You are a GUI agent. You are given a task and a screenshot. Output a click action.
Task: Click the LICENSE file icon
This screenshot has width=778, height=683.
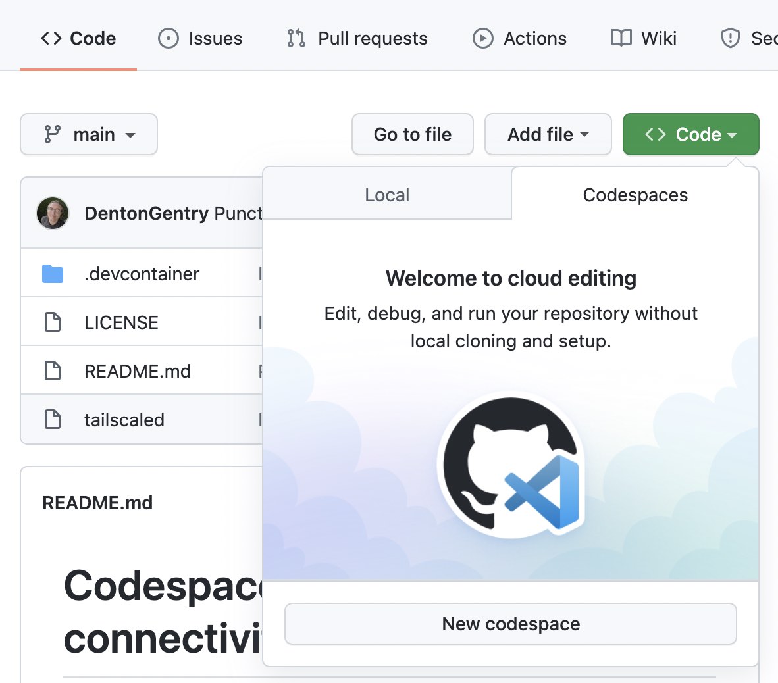click(53, 322)
